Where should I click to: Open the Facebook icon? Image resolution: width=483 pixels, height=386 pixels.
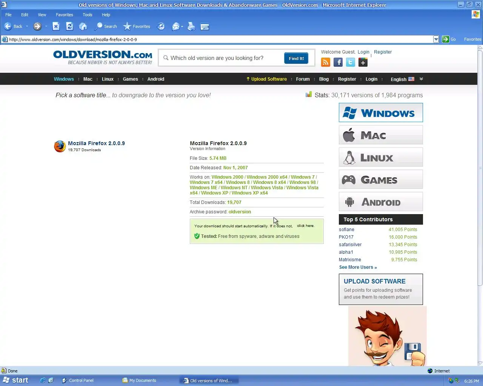coord(338,62)
